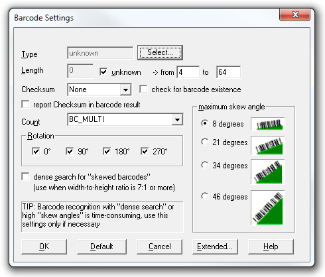This screenshot has width=325, height=277.
Task: Click the width-to-height ratio hint text
Action: (x=104, y=188)
